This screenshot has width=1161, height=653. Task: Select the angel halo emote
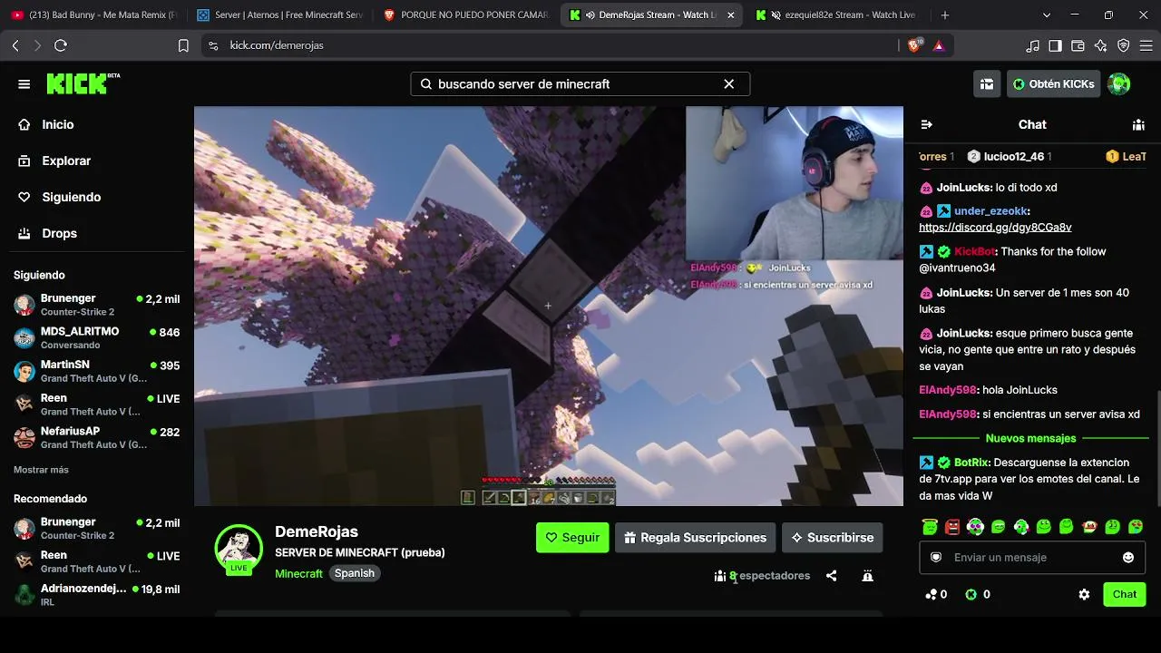tap(929, 526)
